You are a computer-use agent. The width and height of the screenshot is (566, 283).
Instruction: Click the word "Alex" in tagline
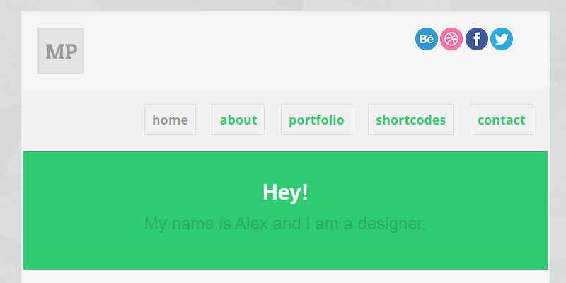coord(251,224)
